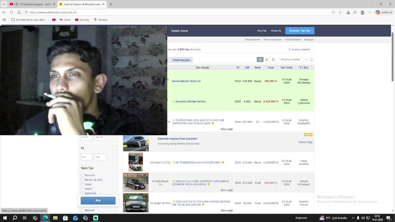
Task: Check the Benzinli fuel type box
Action: click(82, 175)
